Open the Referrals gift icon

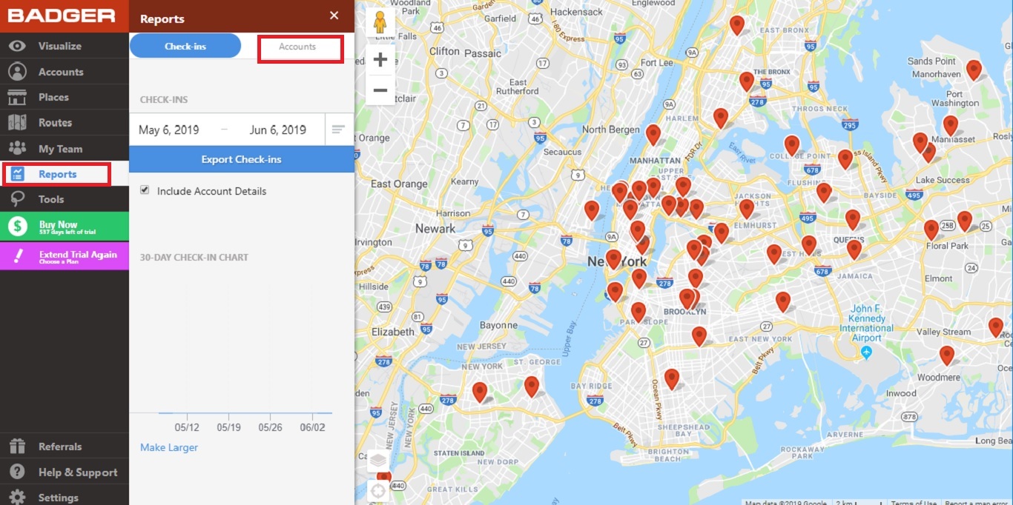point(17,447)
